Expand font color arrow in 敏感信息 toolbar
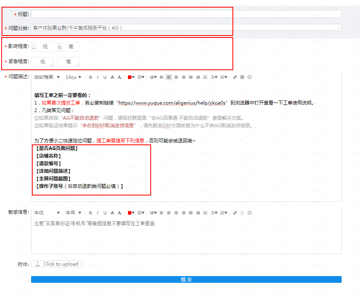This screenshot has width=360, height=296. [133, 213]
